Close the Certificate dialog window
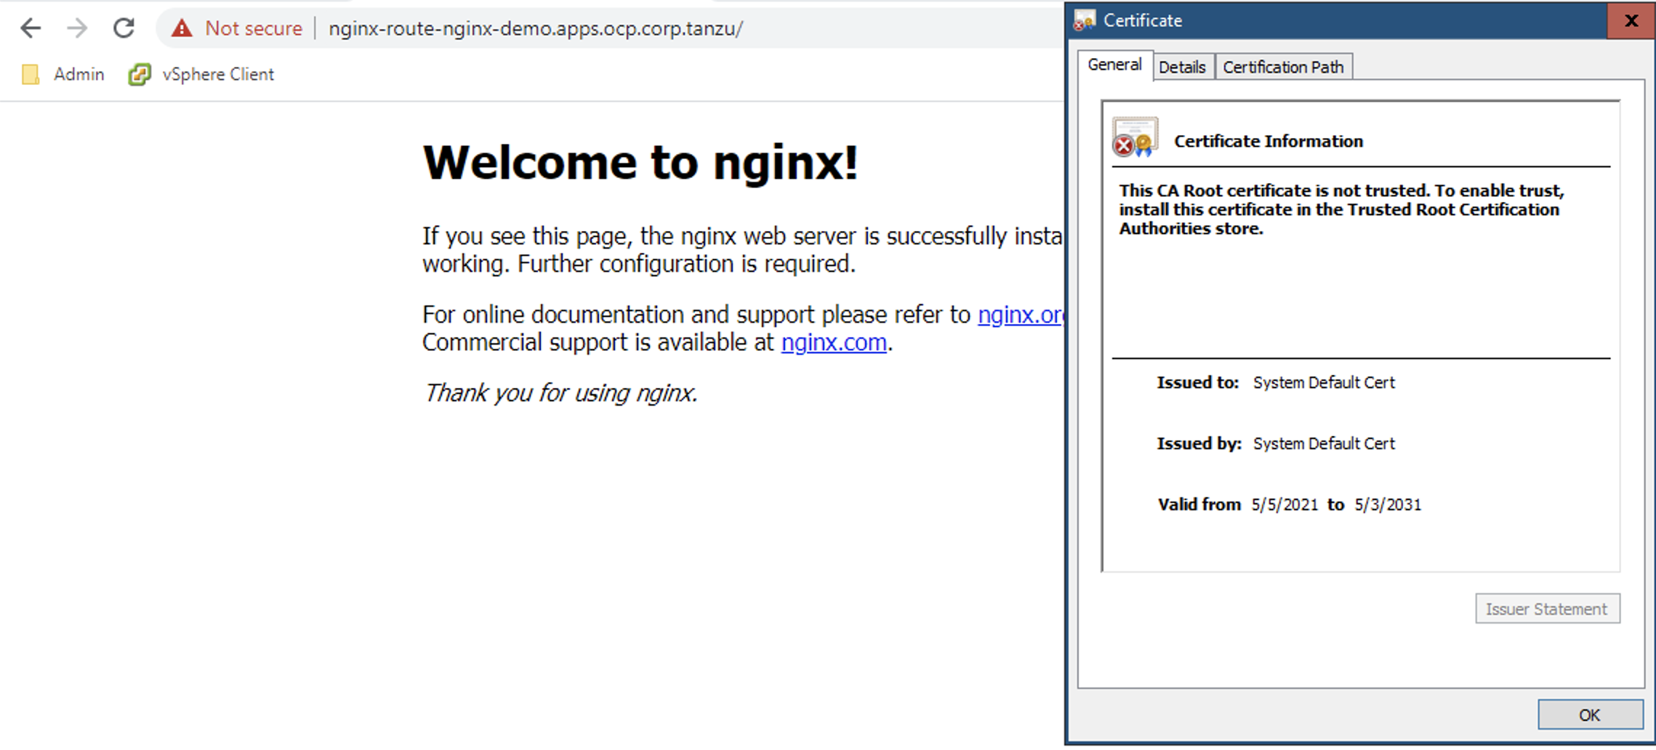The width and height of the screenshot is (1656, 750). point(1631,20)
